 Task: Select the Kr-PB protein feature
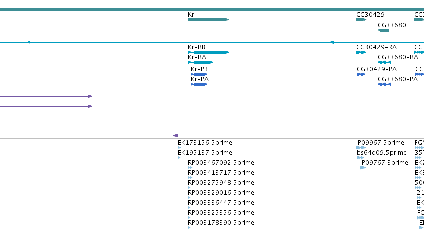pyautogui.click(x=199, y=74)
